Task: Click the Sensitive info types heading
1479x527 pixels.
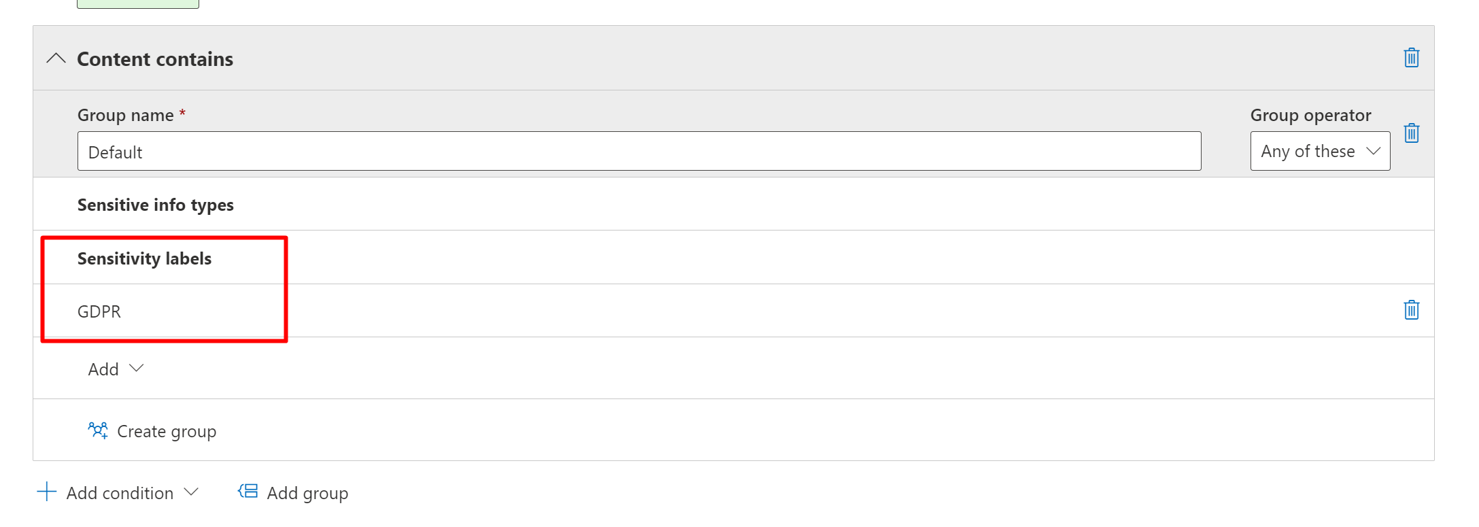Action: pos(155,205)
